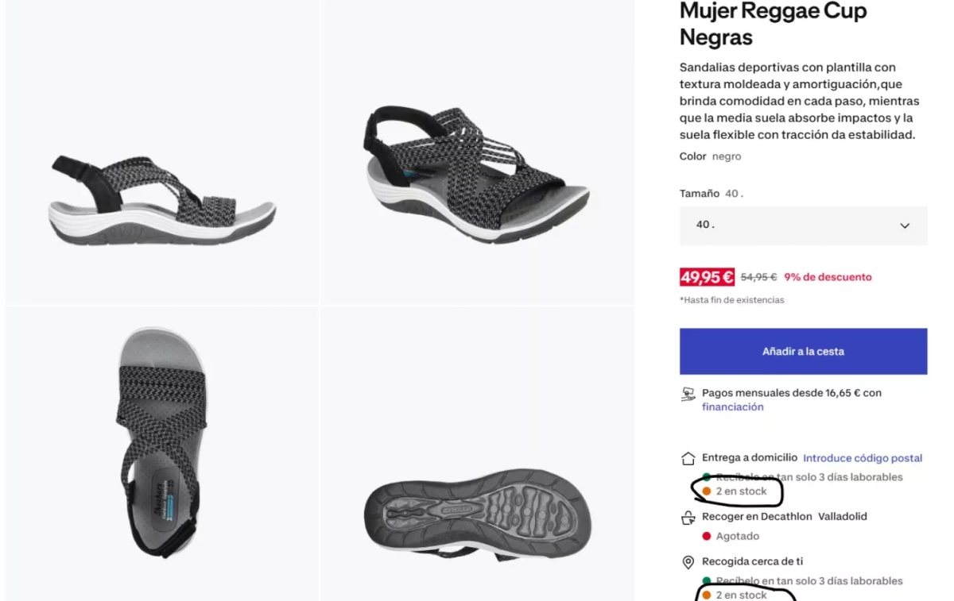Select the Valladolid store name
The height and width of the screenshot is (601, 954).
(842, 517)
